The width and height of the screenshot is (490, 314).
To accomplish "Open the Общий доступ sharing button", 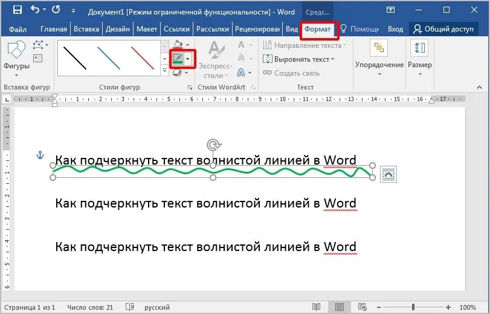I will [443, 29].
